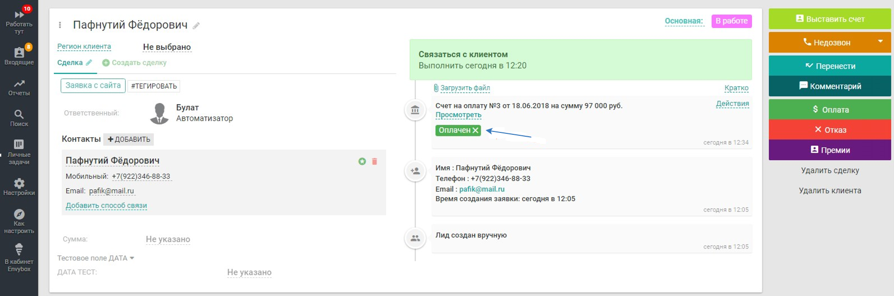Switch to the 'Сделка' tab
The image size is (894, 296).
coord(70,62)
